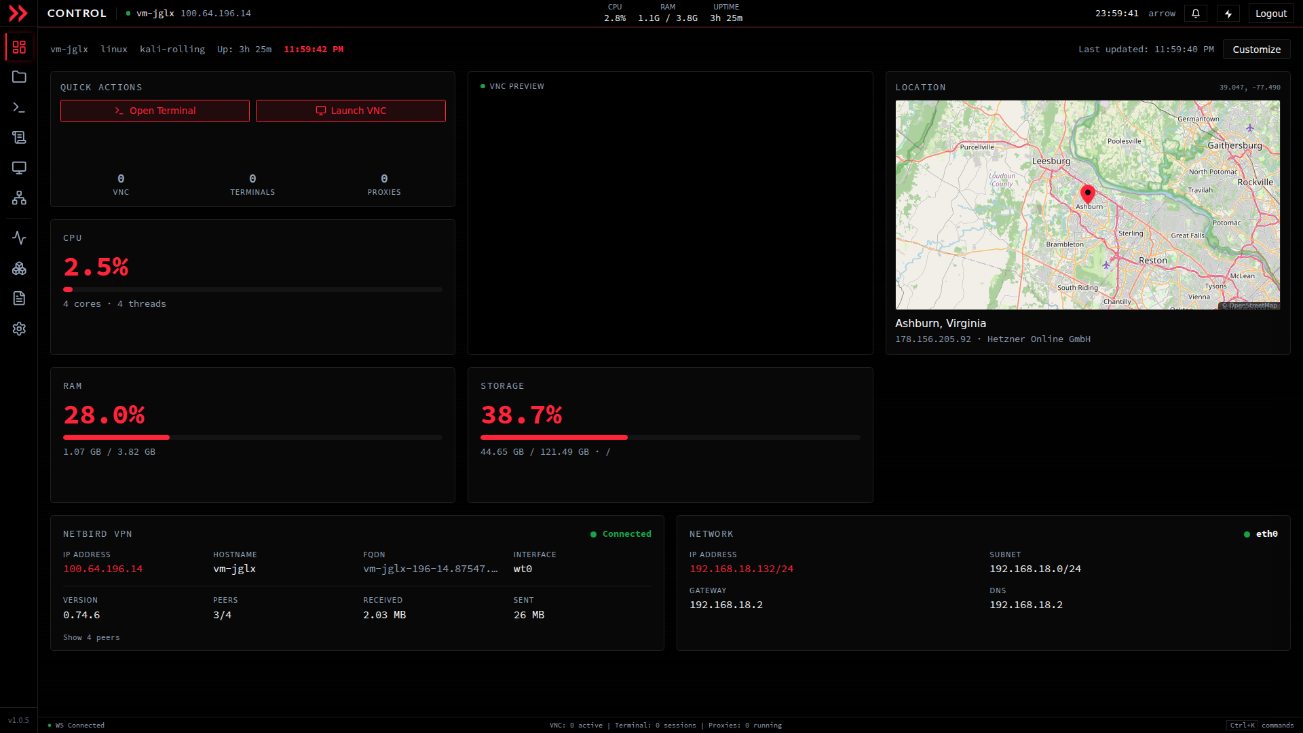Click the Connected VPN status label
Screen dimensions: 1303x733
[x=621, y=534]
